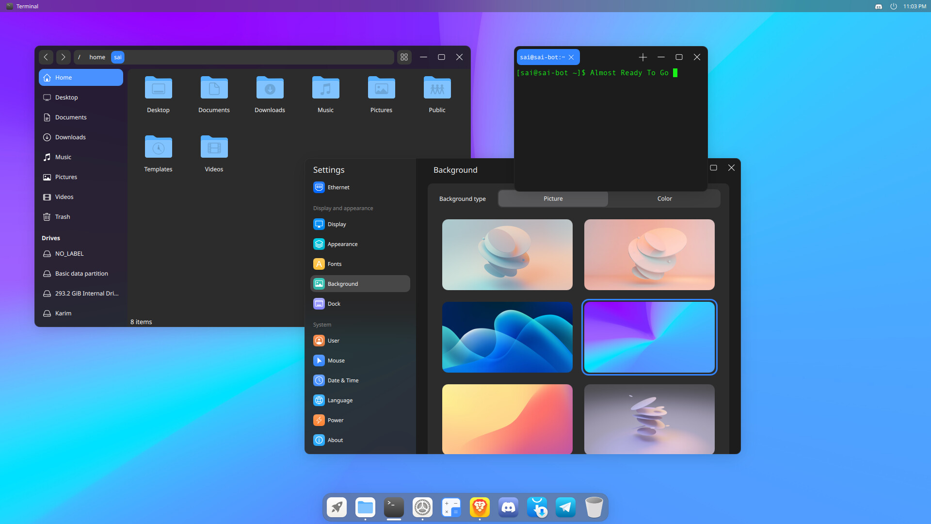Screen dimensions: 931x524
Task: Open the Videos folder icon
Action: pyautogui.click(x=214, y=147)
